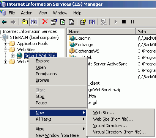Toggle the Show/Hide Console Tree icon
This screenshot has width=156, height=138.
coord(34,22)
